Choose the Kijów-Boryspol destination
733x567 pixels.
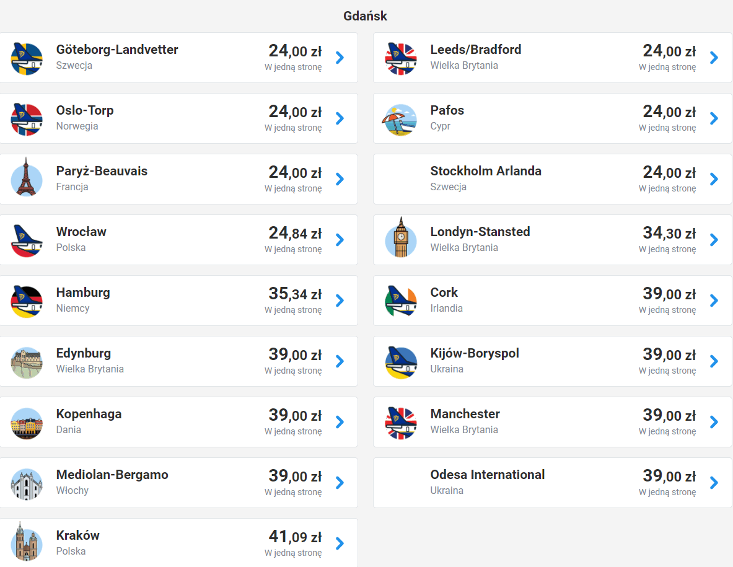pos(475,353)
